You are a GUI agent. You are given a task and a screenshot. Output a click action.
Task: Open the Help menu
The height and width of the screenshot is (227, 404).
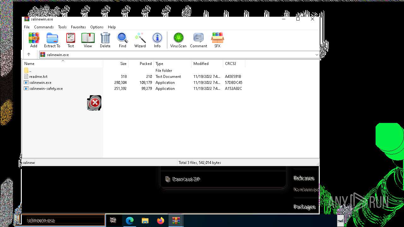click(x=112, y=27)
